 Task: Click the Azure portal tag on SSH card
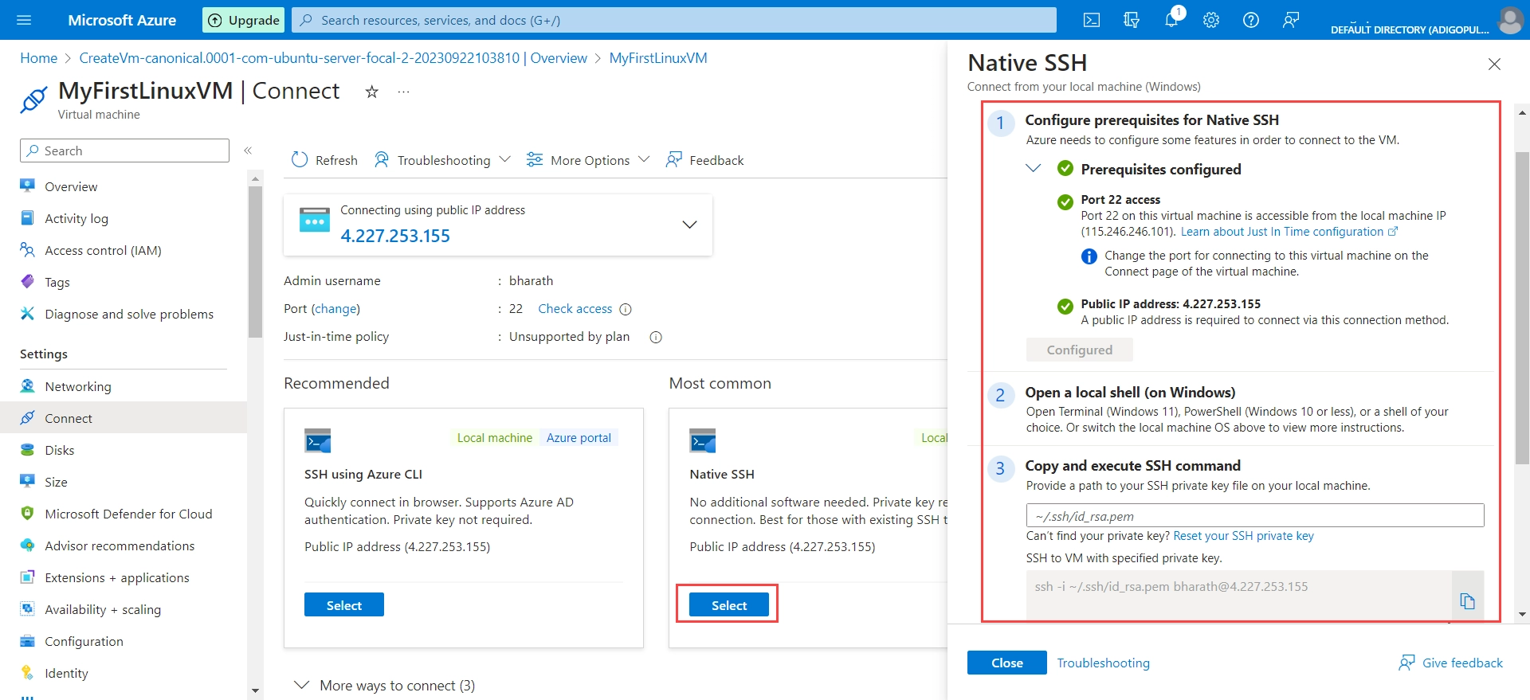coord(579,438)
